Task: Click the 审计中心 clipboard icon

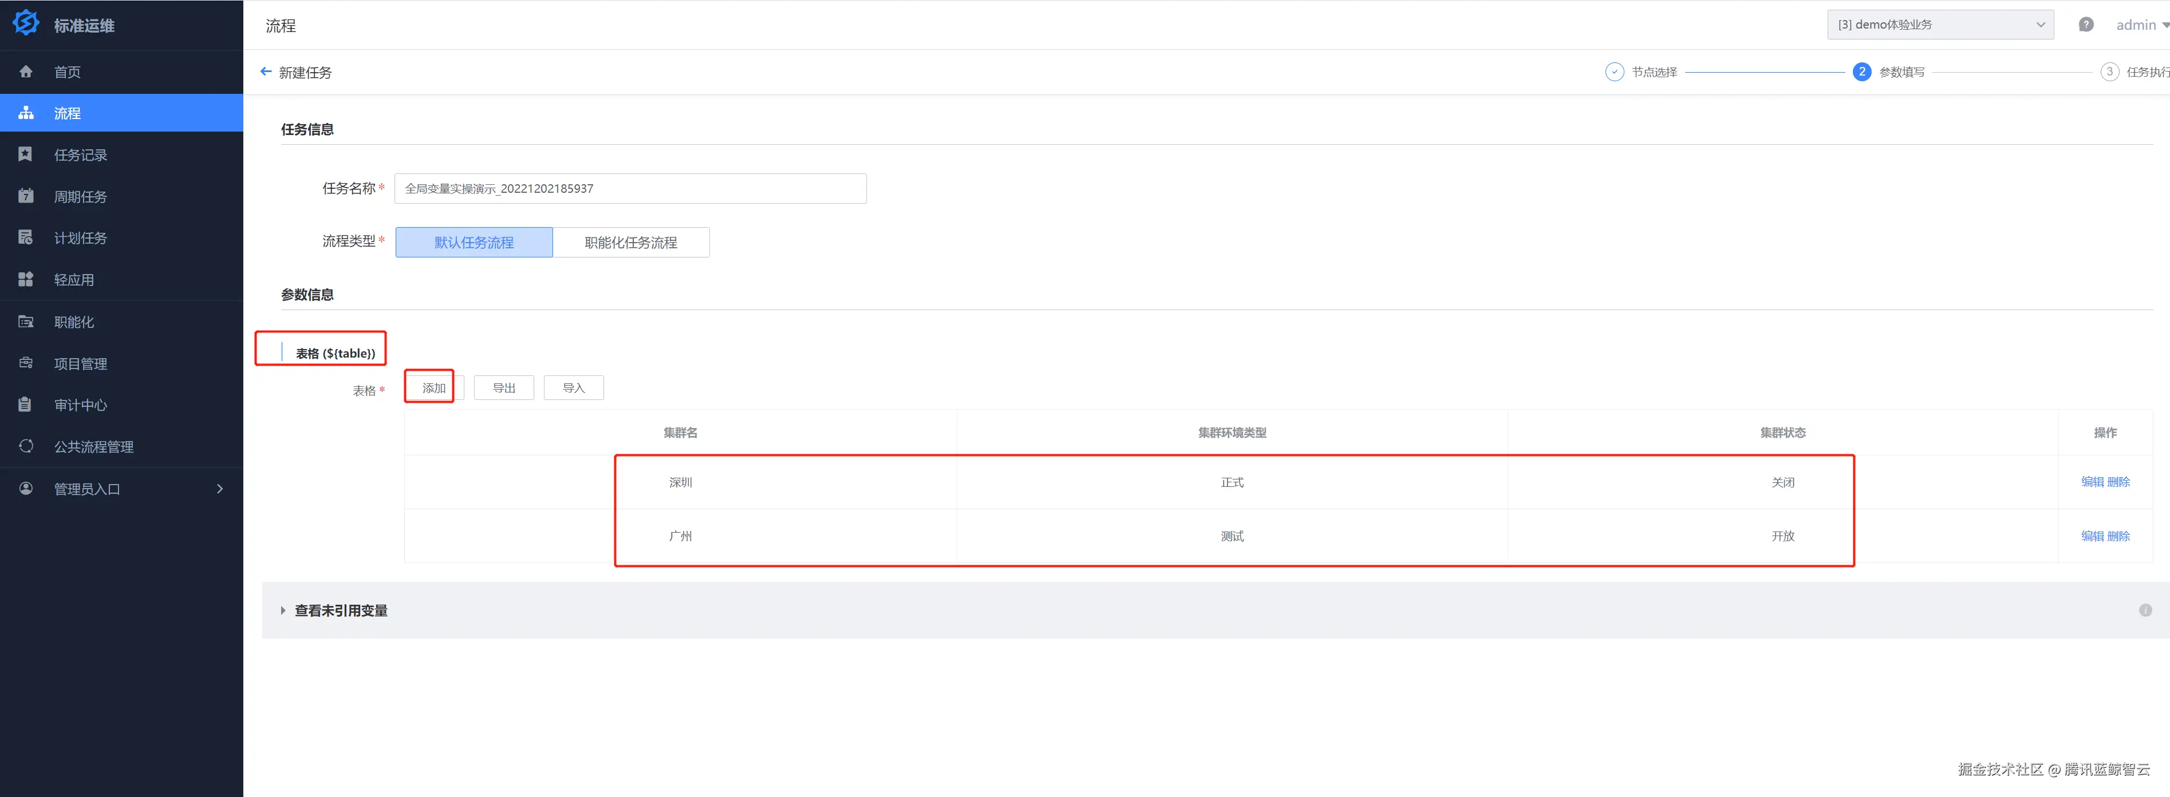Action: [x=26, y=405]
